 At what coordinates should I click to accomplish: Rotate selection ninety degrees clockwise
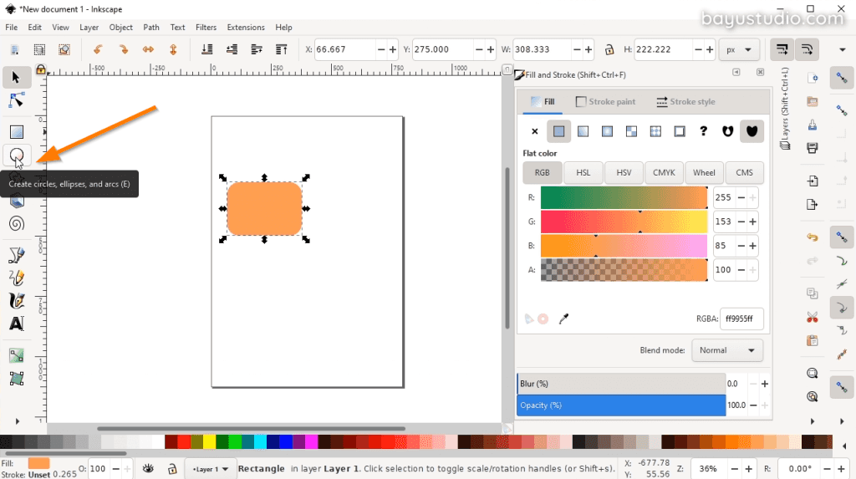tap(124, 49)
